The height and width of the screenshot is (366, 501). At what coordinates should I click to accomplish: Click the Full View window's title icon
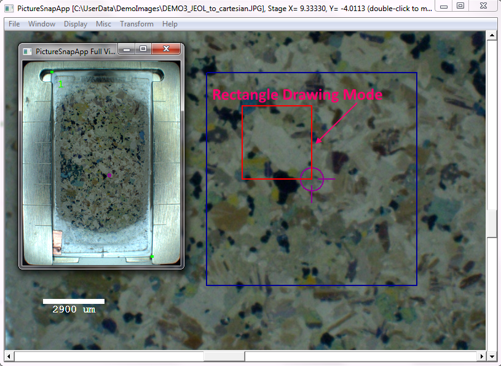(27, 52)
